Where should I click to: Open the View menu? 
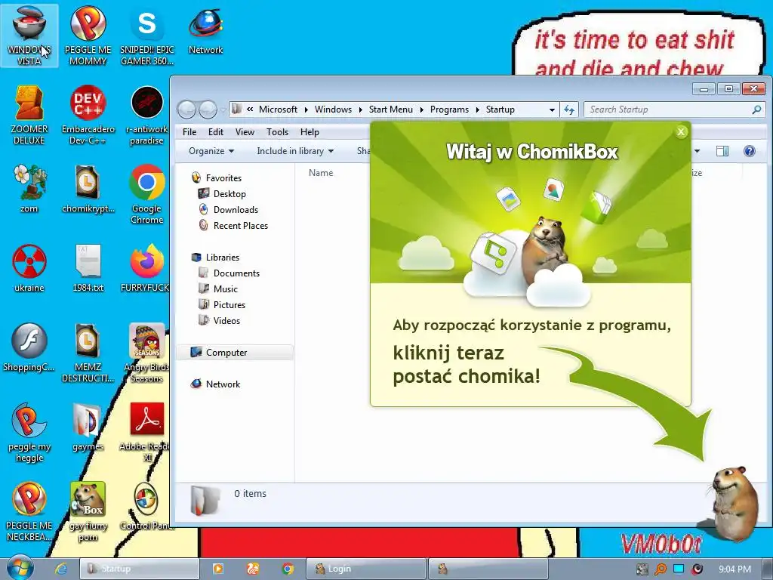[245, 132]
